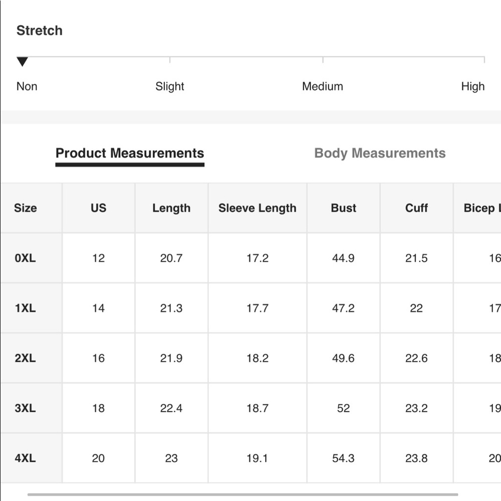Switch to the Body Measurements tab
Screen dimensions: 501x501
(x=380, y=153)
